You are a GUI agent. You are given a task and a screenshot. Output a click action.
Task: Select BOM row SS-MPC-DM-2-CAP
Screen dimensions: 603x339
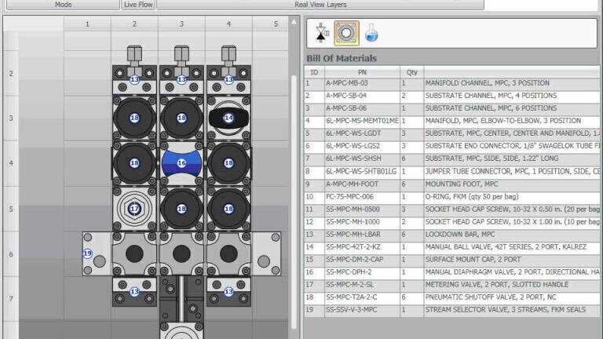click(452, 260)
